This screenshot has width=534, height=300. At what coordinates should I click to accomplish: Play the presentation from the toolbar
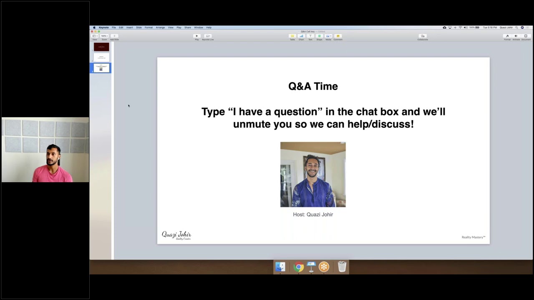click(x=196, y=36)
